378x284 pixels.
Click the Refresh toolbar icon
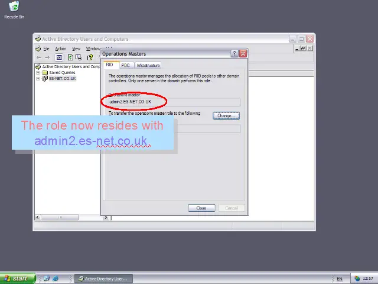[x=70, y=57]
